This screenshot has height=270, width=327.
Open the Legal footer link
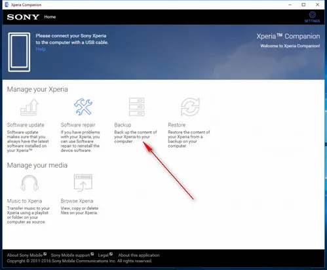pos(106,255)
